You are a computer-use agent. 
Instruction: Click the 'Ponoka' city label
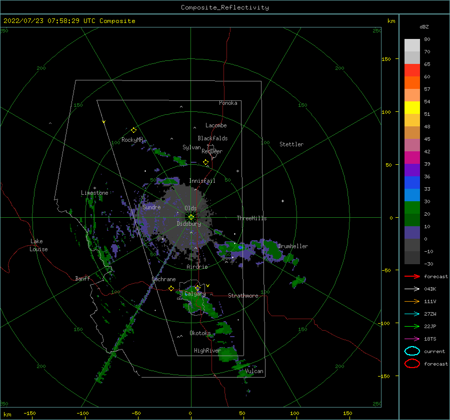228,103
